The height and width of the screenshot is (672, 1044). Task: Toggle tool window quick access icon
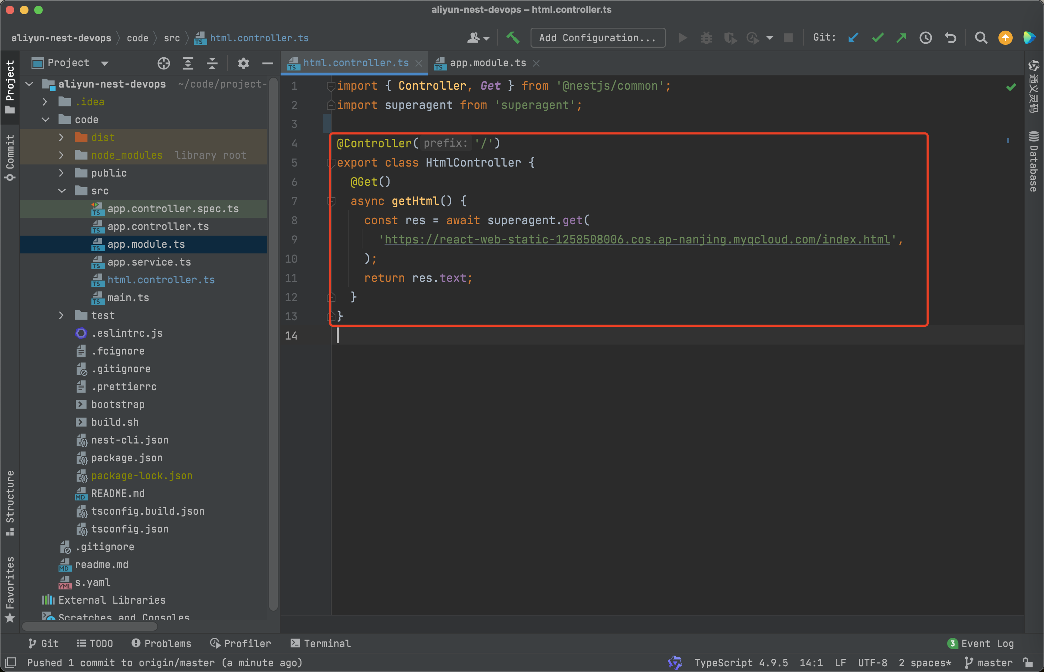tap(11, 662)
